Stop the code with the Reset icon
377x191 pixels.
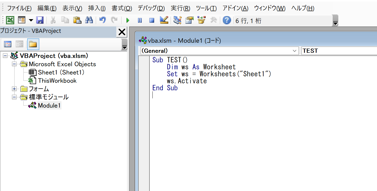151,20
